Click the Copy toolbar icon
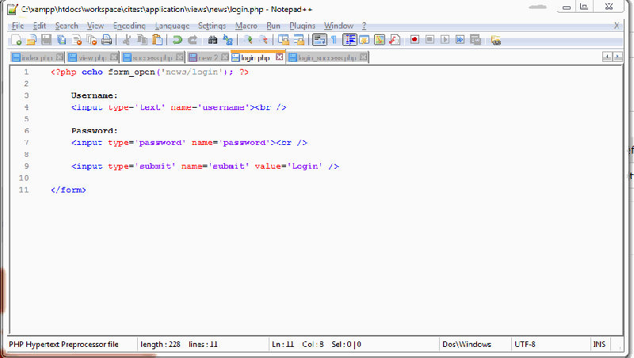The height and width of the screenshot is (358, 634). [142, 40]
